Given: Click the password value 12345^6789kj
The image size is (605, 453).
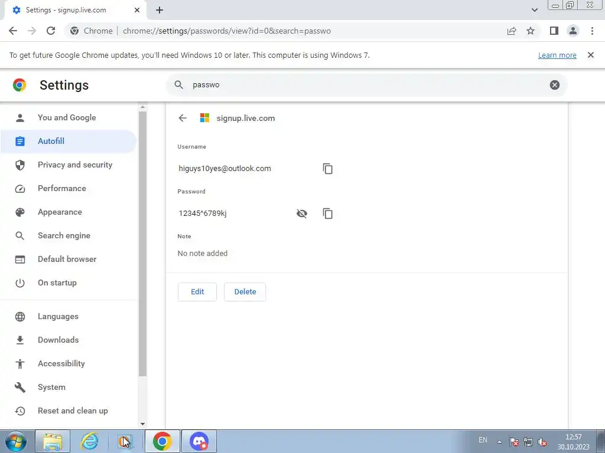Looking at the screenshot, I should (203, 214).
